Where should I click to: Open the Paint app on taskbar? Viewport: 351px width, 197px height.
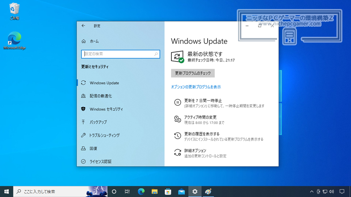208,192
